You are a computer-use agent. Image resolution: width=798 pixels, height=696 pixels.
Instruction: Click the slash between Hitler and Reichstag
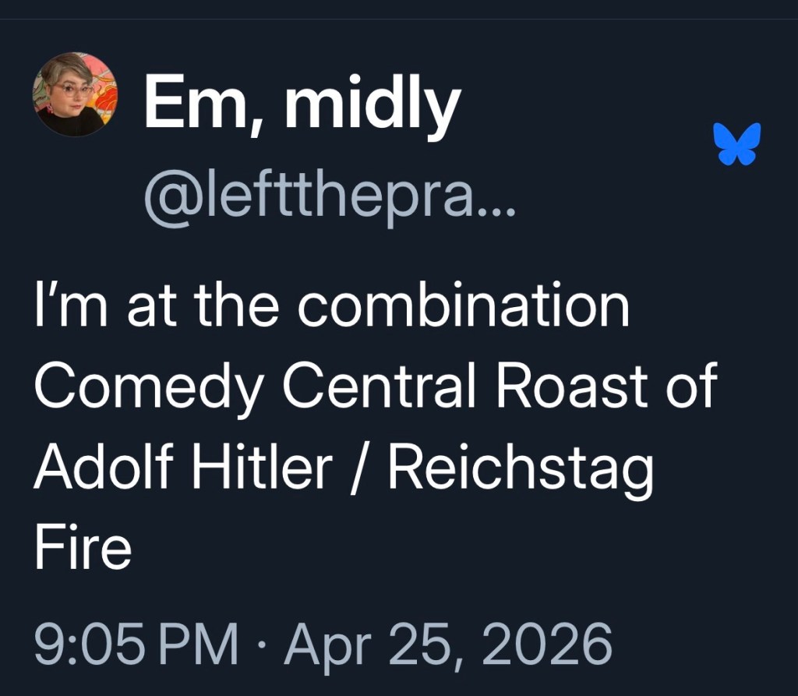361,469
